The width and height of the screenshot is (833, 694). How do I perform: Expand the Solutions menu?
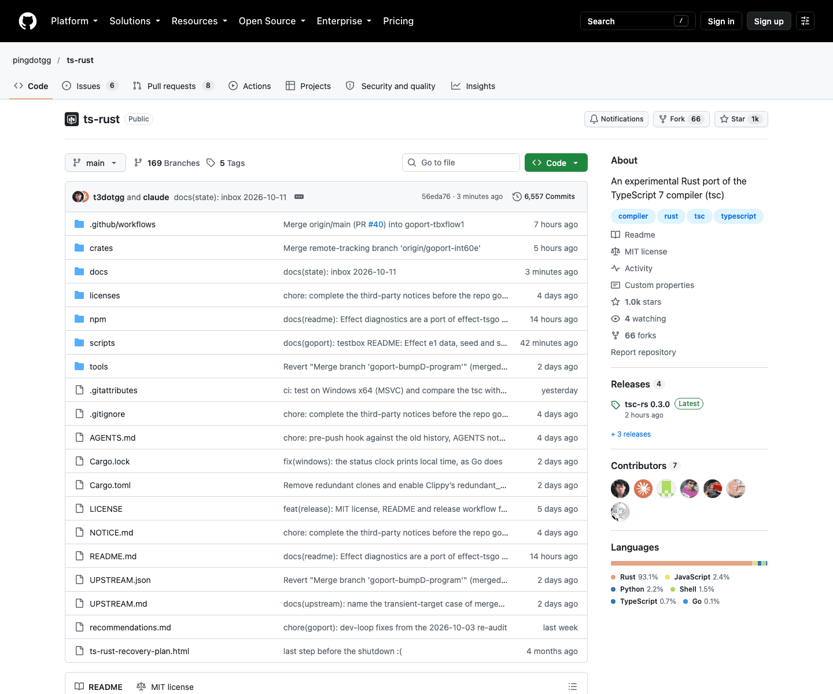point(135,21)
